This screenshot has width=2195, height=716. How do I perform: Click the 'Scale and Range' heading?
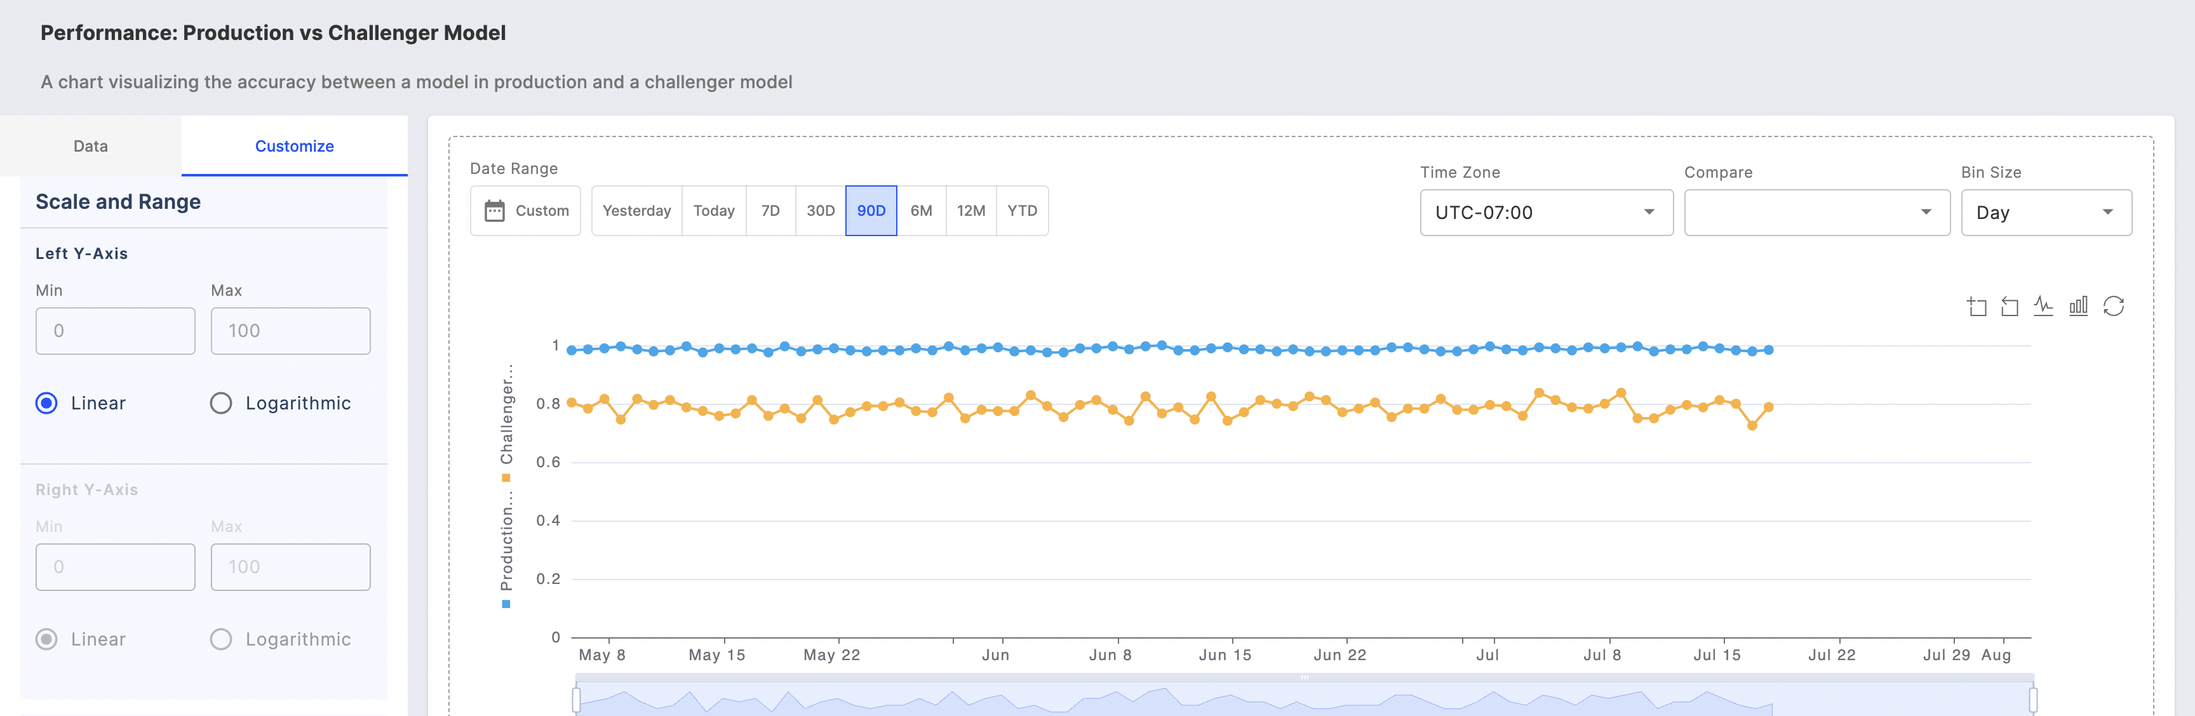(x=118, y=202)
